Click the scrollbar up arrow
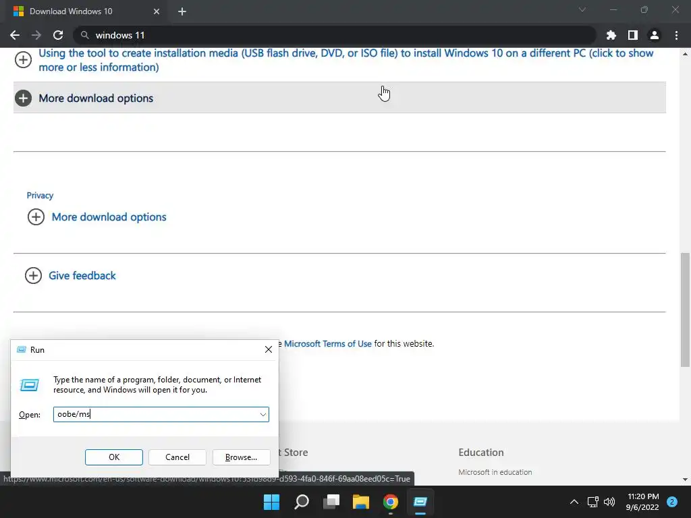Screen dimensions: 691x518 686,54
